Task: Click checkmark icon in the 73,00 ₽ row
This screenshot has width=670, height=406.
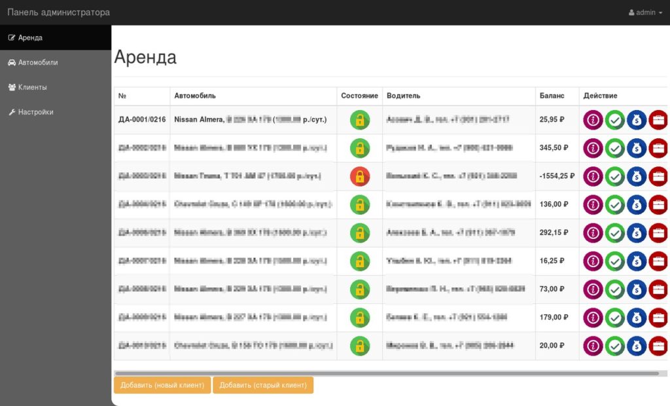Action: [615, 289]
